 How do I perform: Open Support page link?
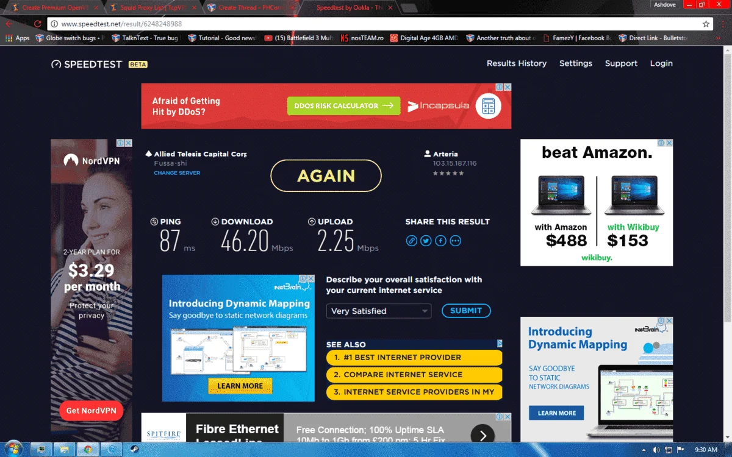point(621,63)
